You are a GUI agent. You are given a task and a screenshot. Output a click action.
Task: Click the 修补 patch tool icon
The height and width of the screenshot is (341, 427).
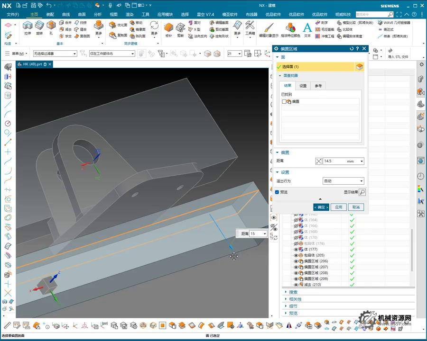pyautogui.click(x=168, y=28)
